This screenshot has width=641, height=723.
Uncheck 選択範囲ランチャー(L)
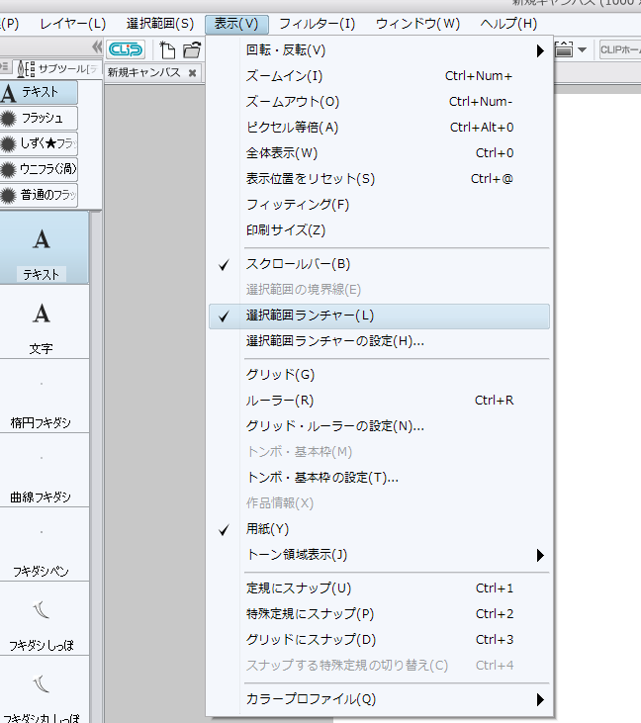click(x=379, y=316)
